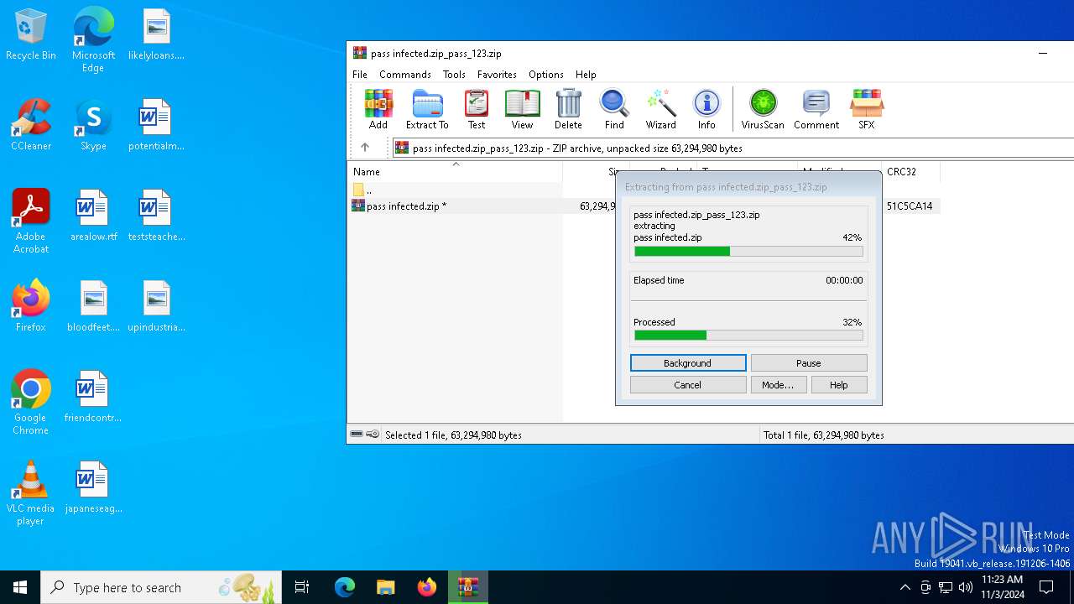The width and height of the screenshot is (1074, 604).
Task: Sort by the Name column header
Action: [456, 171]
